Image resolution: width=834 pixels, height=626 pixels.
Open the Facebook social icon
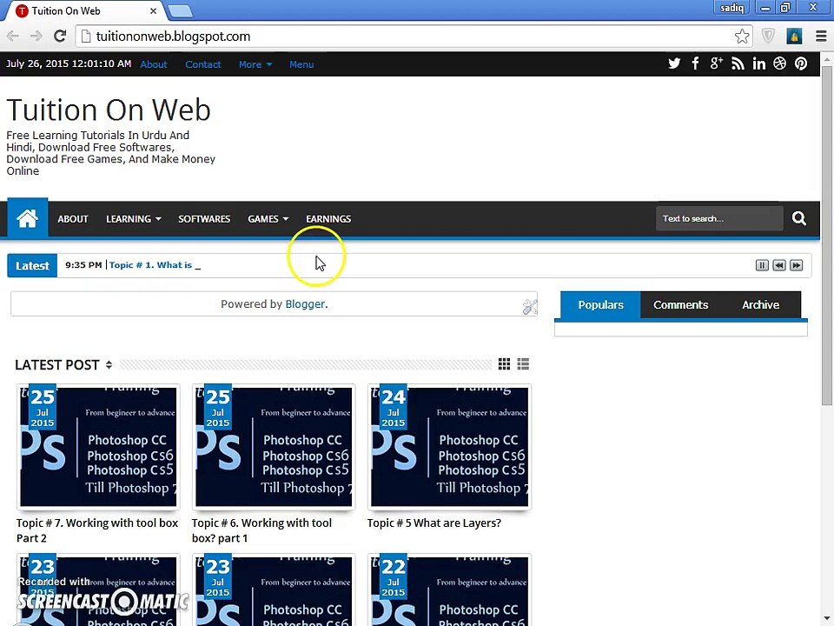click(x=695, y=63)
